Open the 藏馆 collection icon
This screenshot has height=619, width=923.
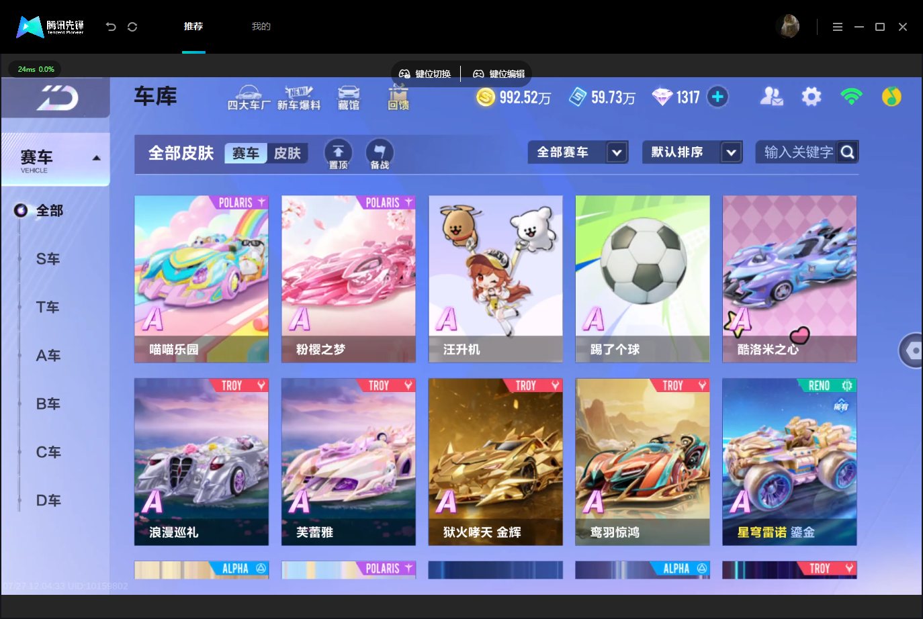pos(349,97)
